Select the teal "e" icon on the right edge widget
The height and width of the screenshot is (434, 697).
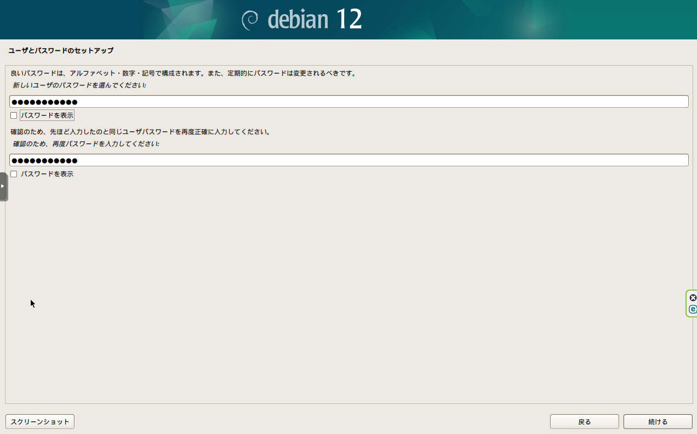pyautogui.click(x=692, y=309)
